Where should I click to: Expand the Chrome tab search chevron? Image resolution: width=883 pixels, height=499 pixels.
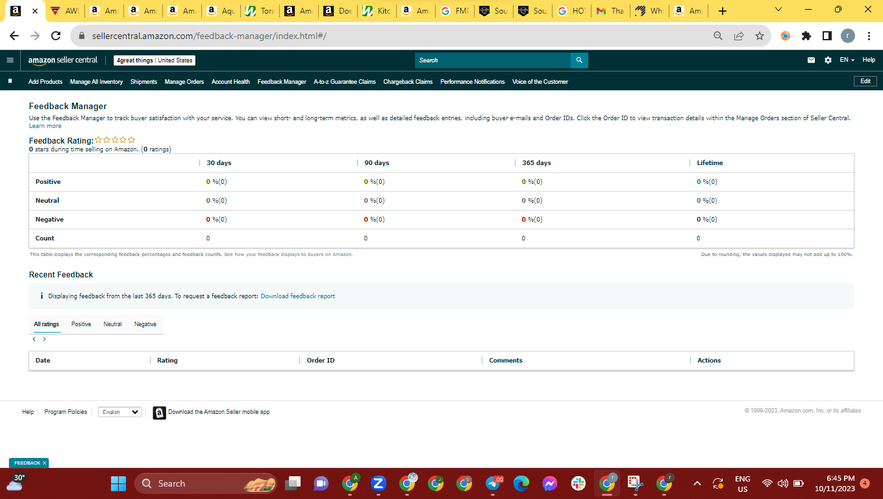pyautogui.click(x=778, y=10)
